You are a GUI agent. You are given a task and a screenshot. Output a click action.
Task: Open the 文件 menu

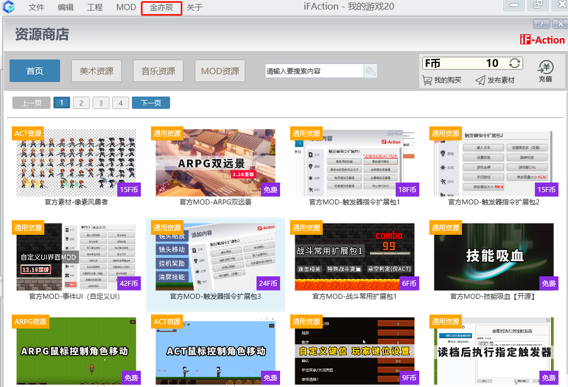click(36, 7)
